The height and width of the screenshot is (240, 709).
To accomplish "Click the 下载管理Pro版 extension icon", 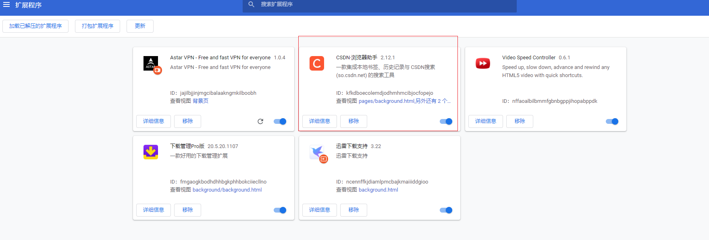I will [151, 152].
